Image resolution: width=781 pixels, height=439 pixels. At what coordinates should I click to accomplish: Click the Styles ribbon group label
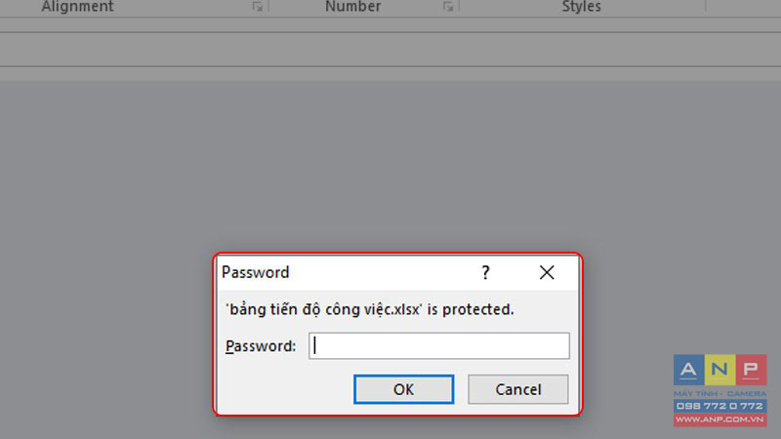(581, 7)
